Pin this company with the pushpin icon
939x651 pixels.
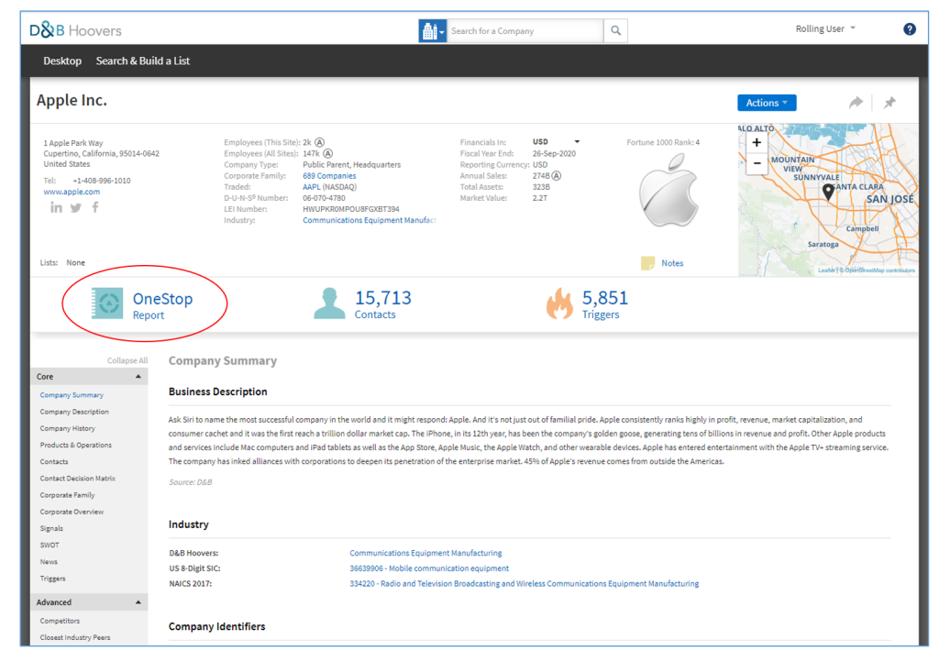[x=889, y=103]
